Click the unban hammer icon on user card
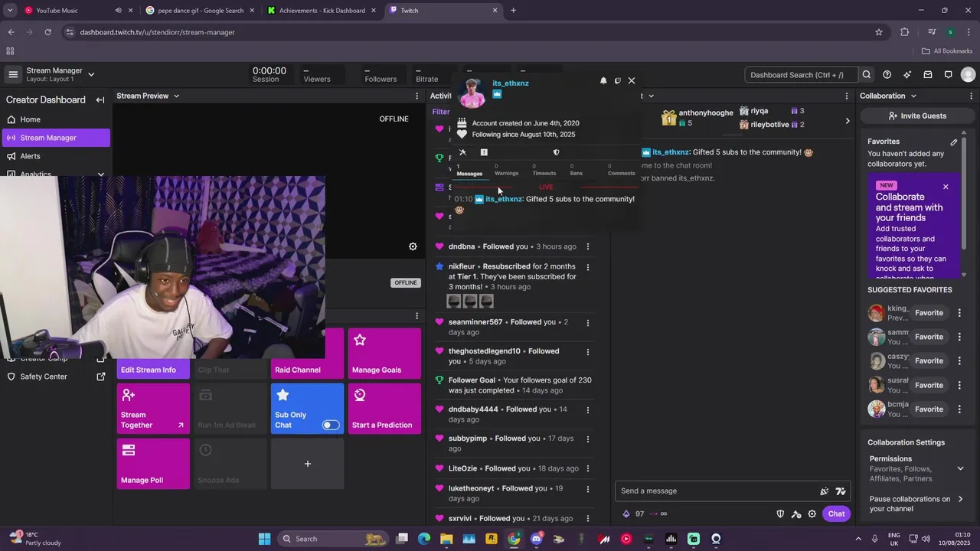 (462, 152)
